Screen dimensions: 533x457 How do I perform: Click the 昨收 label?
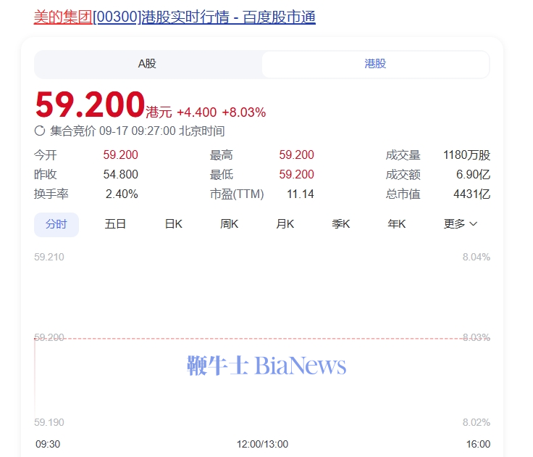(45, 174)
